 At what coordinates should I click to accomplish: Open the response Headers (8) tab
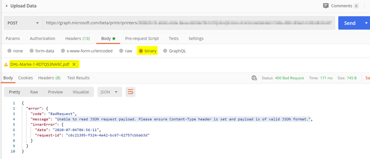(49, 78)
